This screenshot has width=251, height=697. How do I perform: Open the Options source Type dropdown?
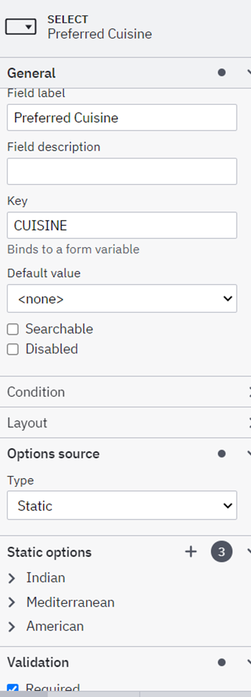(122, 505)
